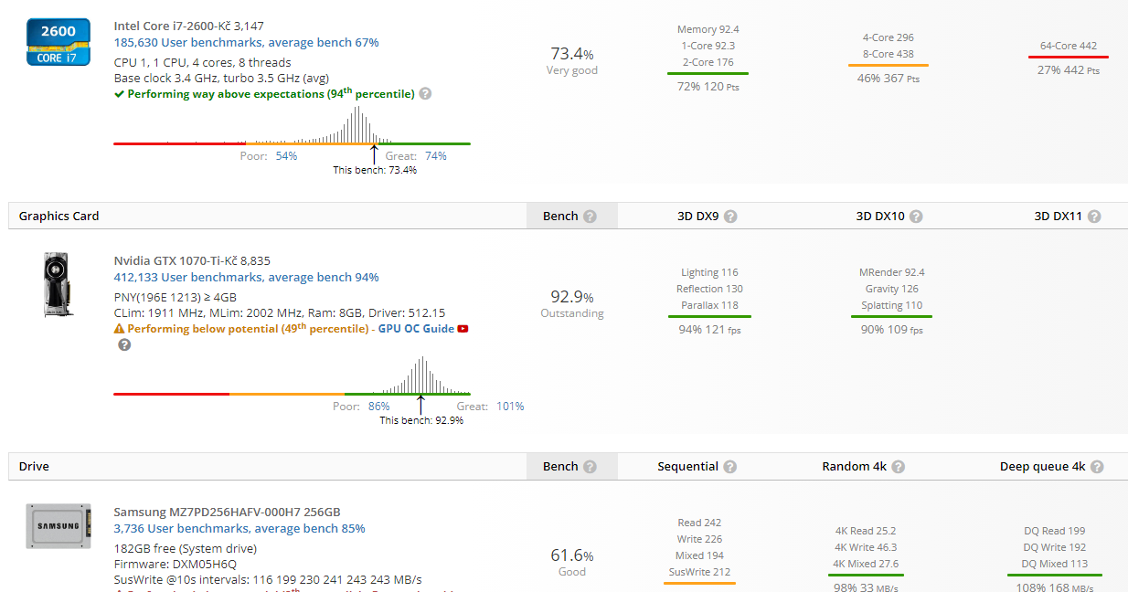The image size is (1128, 592).
Task: Click the 3D DX9 help question mark
Action: point(730,217)
